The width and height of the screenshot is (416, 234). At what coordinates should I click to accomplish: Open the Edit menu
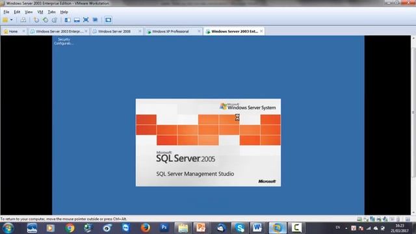pos(17,12)
